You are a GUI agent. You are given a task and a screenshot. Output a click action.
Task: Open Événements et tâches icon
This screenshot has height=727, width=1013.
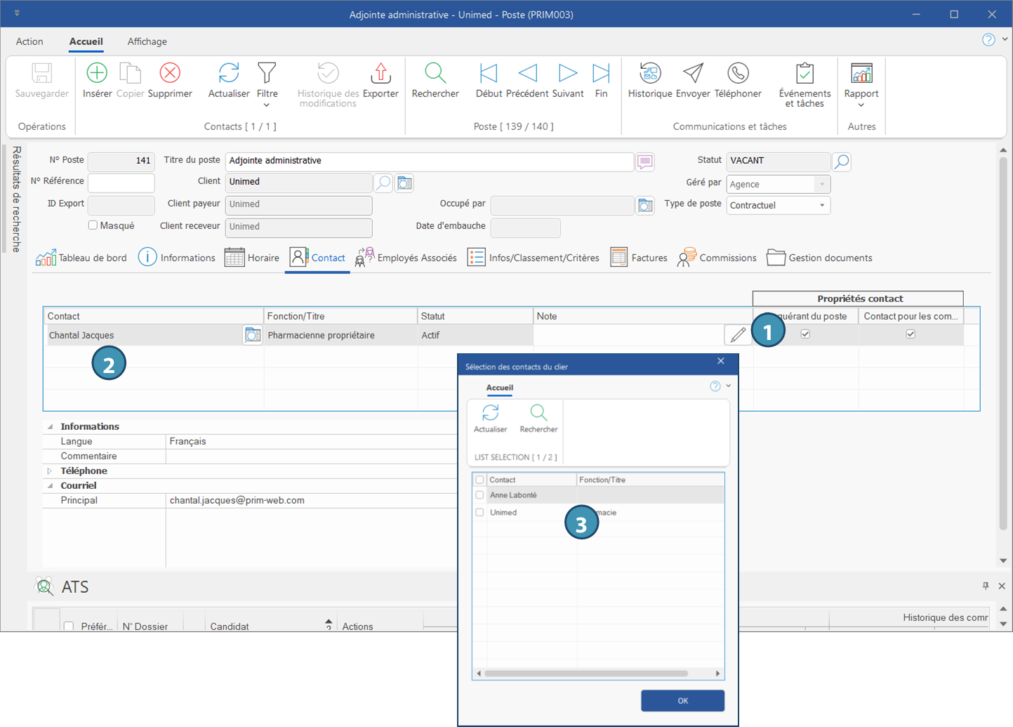point(805,74)
